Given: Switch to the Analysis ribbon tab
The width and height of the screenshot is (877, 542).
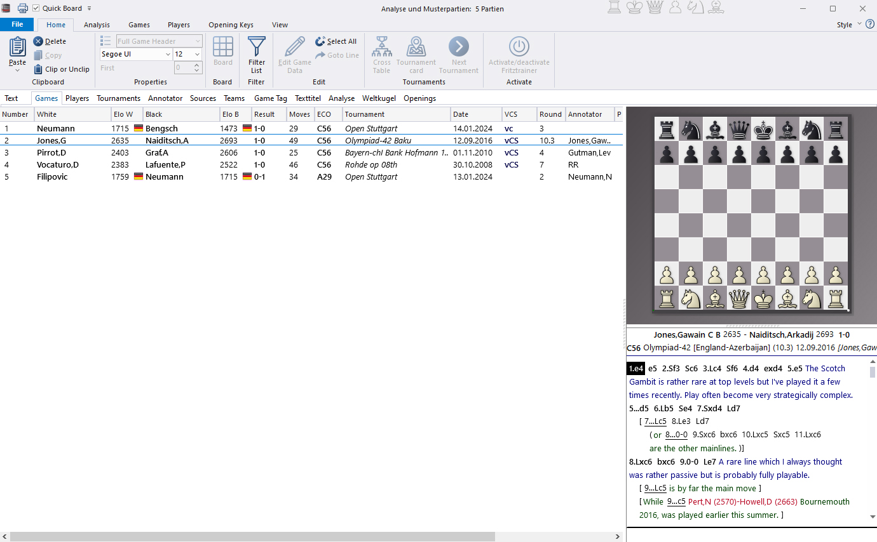Looking at the screenshot, I should (x=97, y=25).
